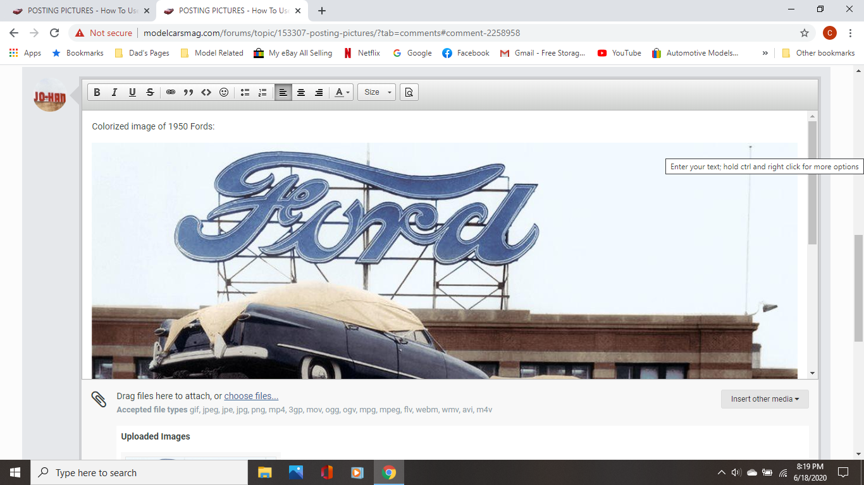864x485 pixels.
Task: Click the 'choose files...' link
Action: (251, 396)
